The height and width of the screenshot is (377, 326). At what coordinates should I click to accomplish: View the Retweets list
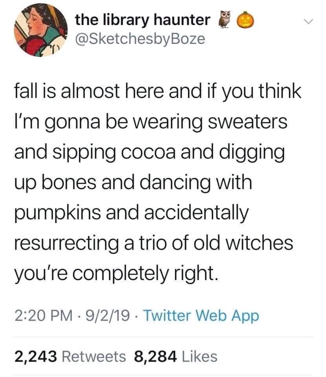coord(93,356)
